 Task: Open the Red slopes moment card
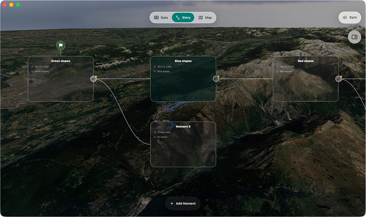[306, 79]
